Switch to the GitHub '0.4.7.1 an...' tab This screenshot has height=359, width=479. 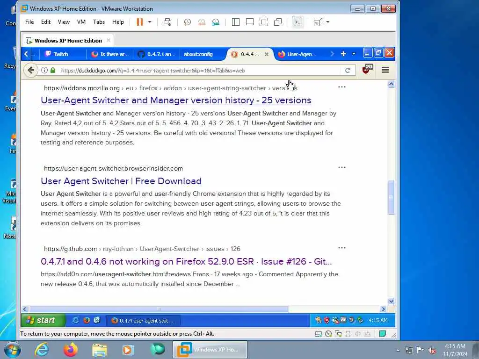[x=156, y=54]
